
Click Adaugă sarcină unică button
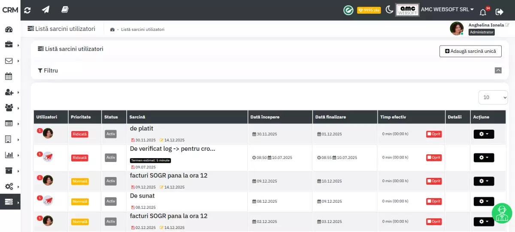470,51
